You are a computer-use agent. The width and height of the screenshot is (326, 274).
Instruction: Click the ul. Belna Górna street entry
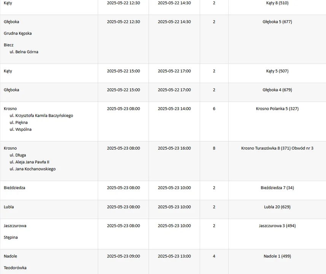tap(24, 52)
